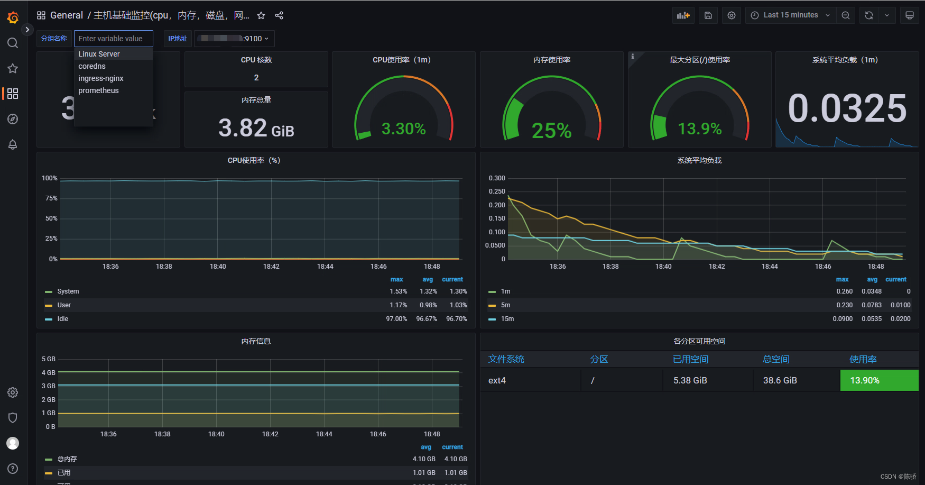Open the Alerting bell icon
Screen dimensions: 925x485
(13, 144)
